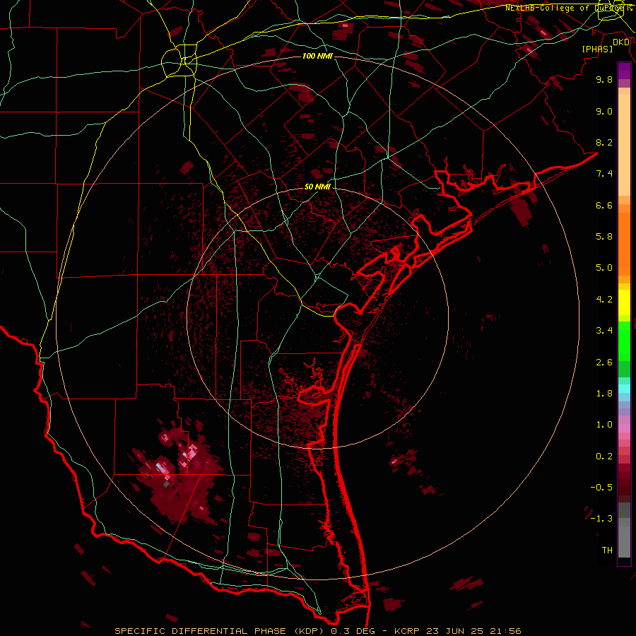Click the 3.4 scale label
The image size is (636, 636).
[604, 331]
